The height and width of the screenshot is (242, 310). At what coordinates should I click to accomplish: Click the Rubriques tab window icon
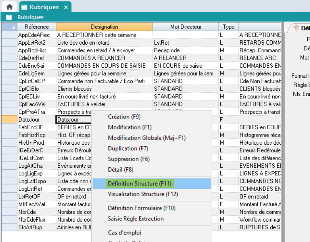point(24,7)
